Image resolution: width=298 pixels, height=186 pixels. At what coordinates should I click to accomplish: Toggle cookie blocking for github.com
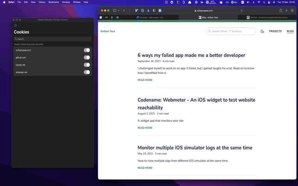click(87, 57)
